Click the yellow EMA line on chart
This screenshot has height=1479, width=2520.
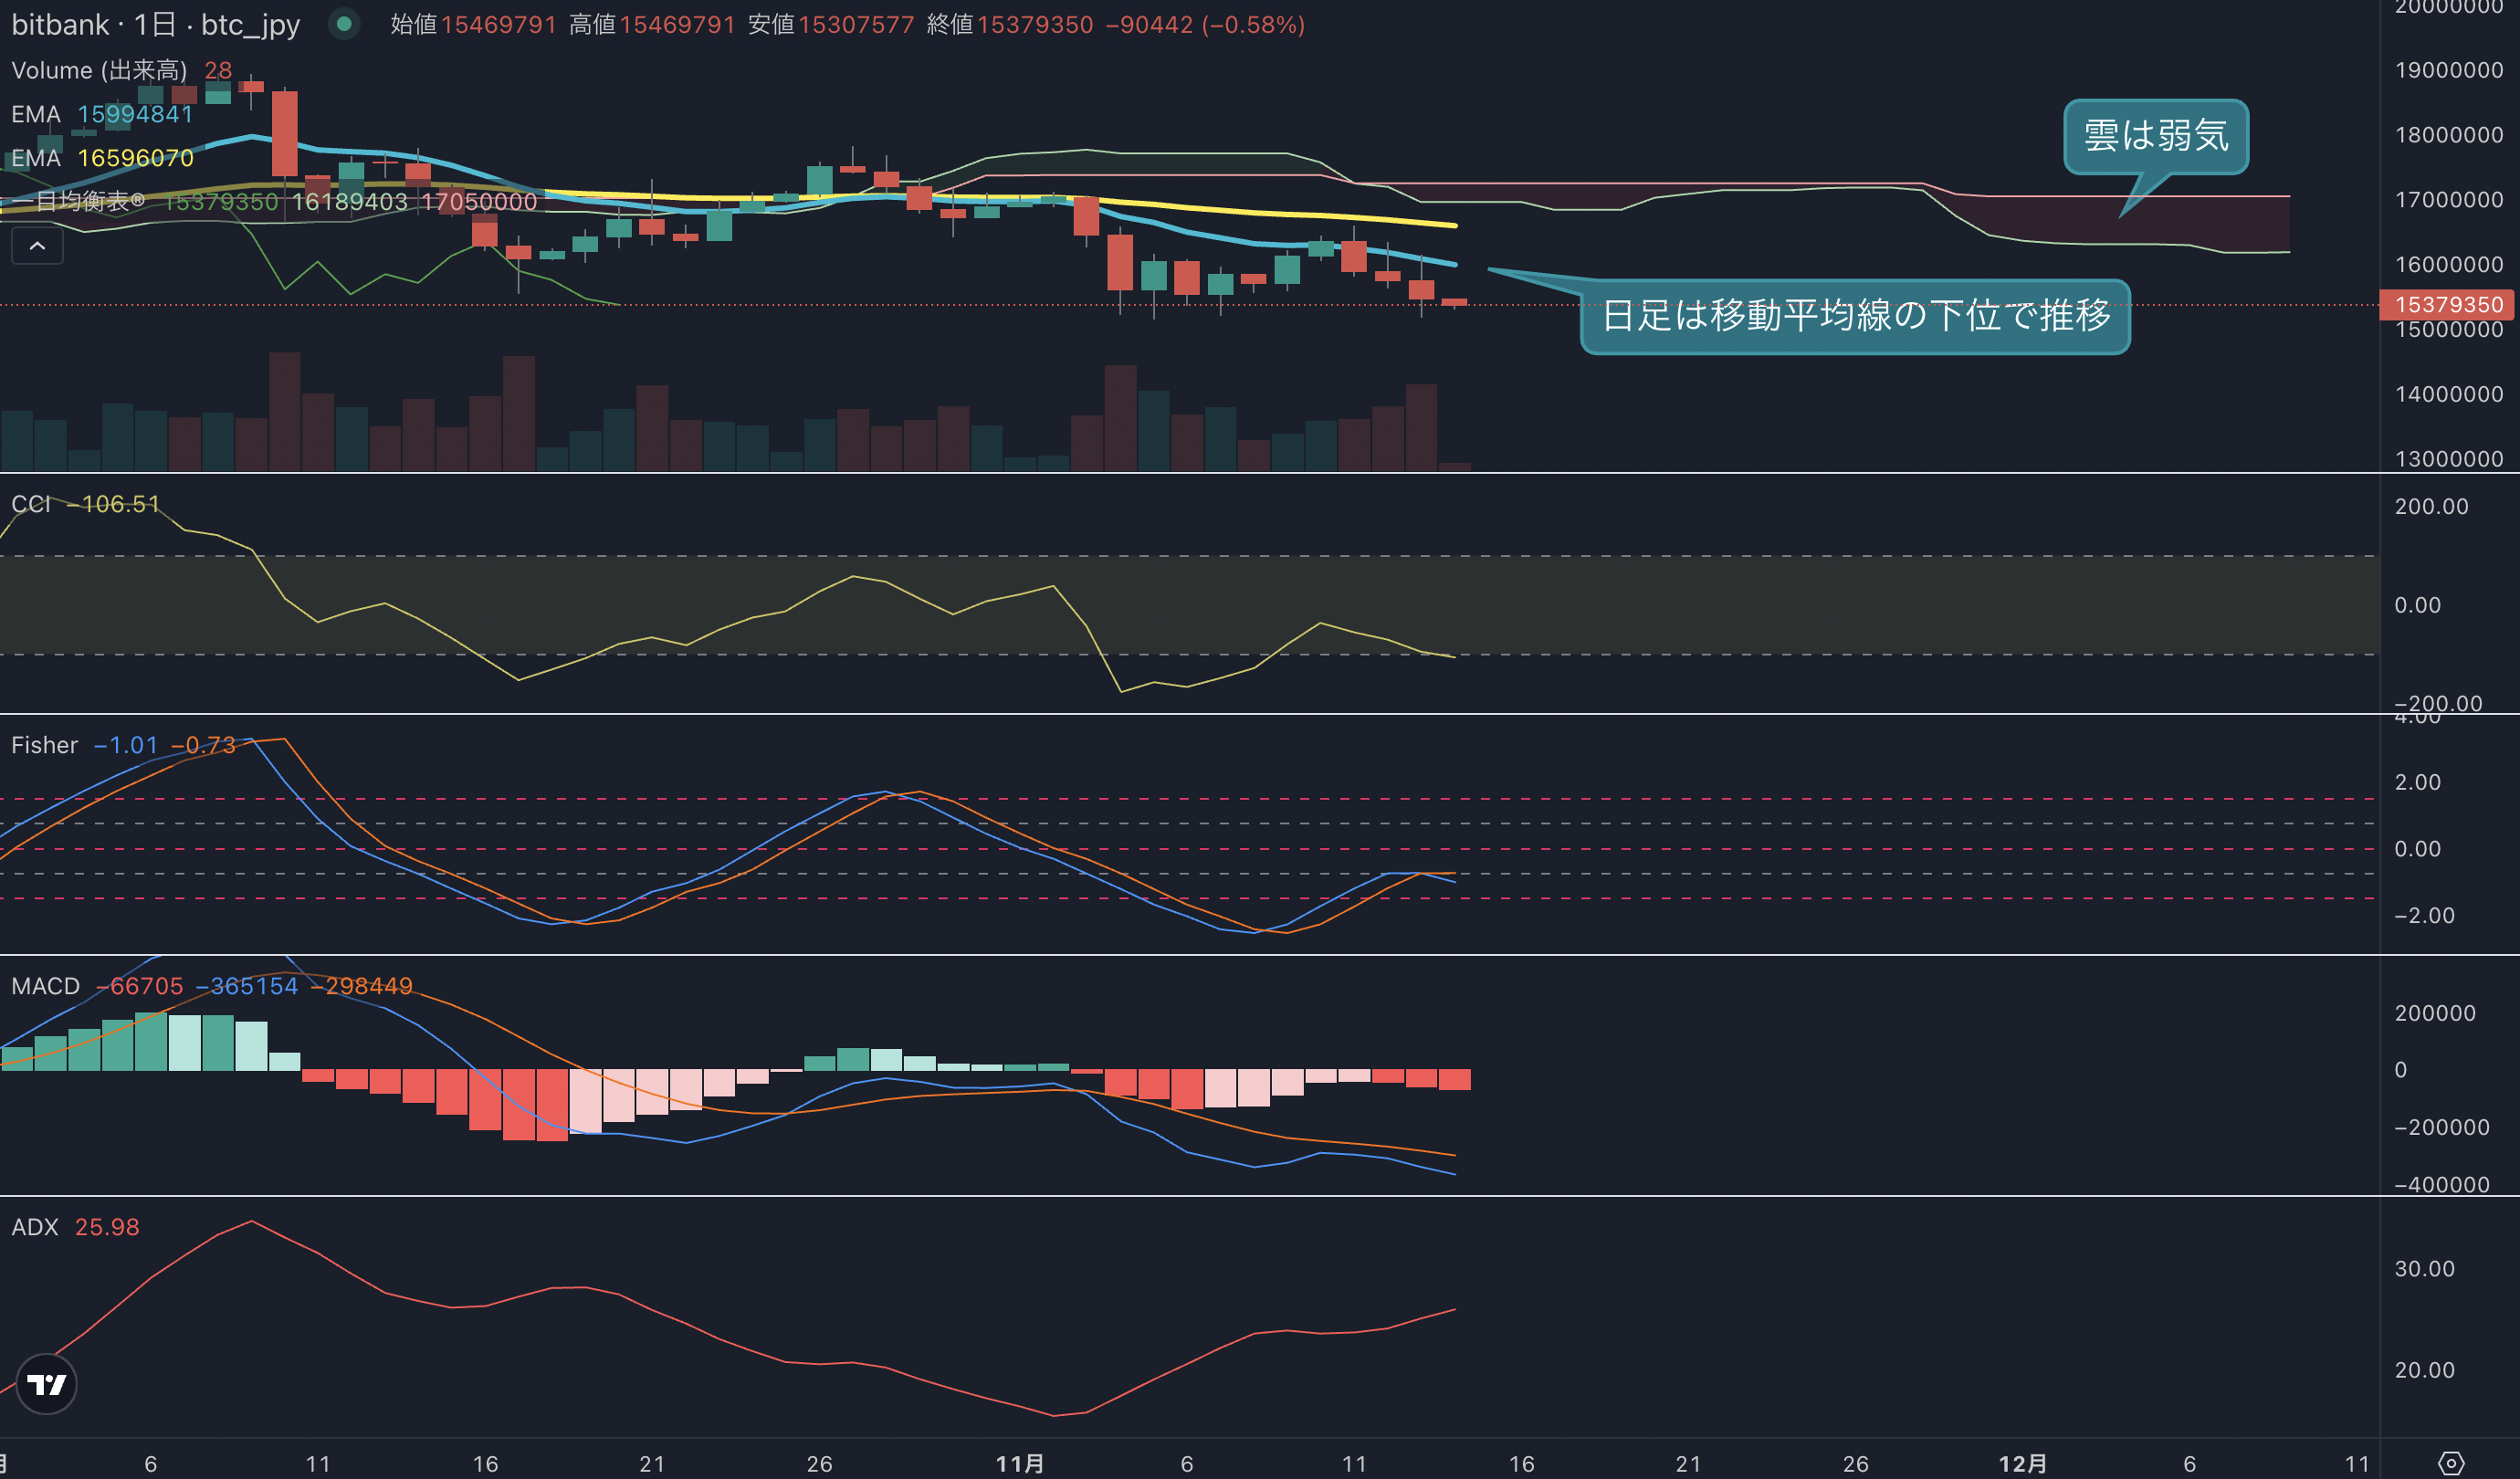1300,214
